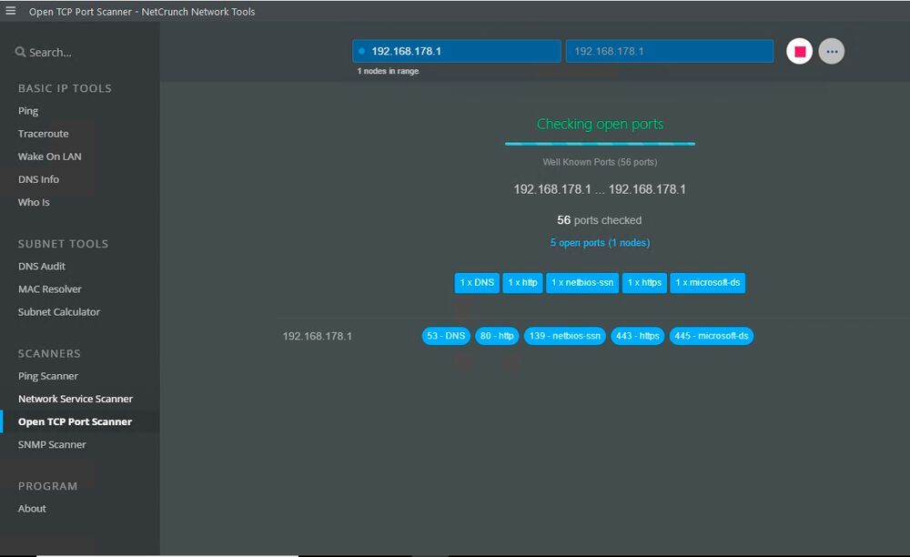The width and height of the screenshot is (910, 557).
Task: Open the Traceroute tool
Action: coord(43,134)
